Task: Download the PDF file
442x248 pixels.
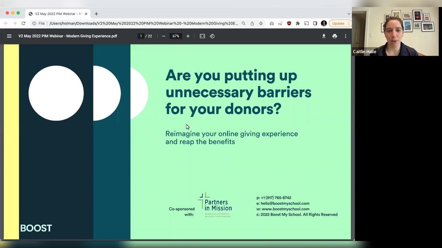Action: pos(324,36)
